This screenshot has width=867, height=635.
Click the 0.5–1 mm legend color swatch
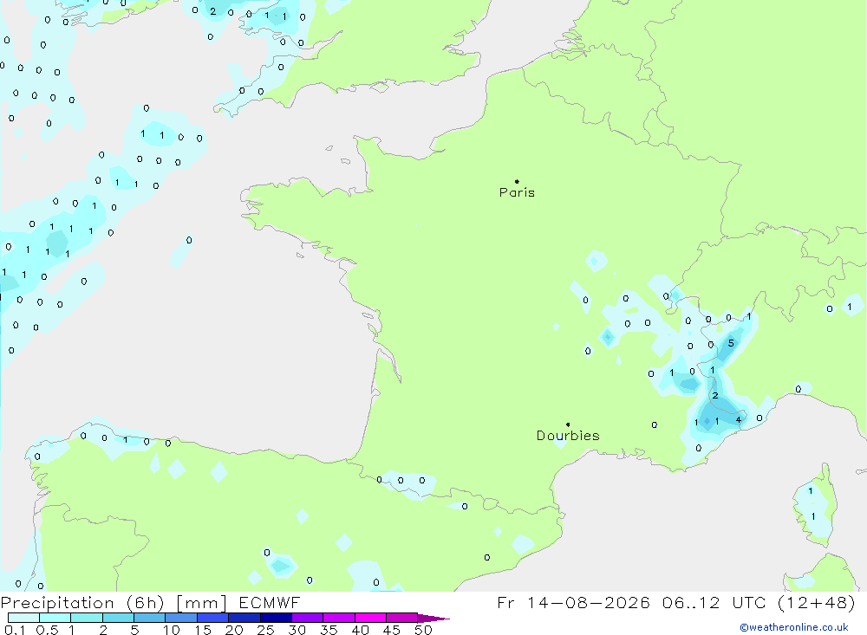point(55,618)
